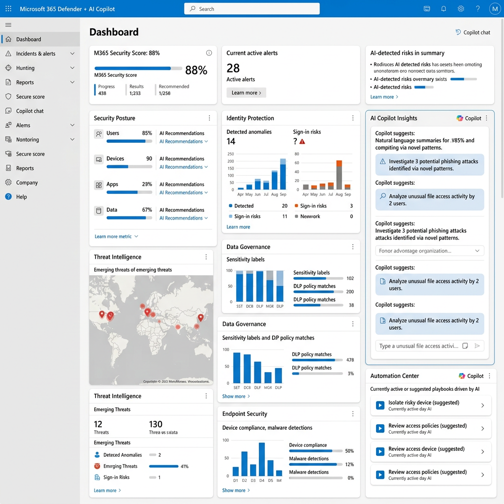Select Analyze unusual file access by 2 users suggestion with magnifier
This screenshot has width=504, height=504.
[429, 200]
